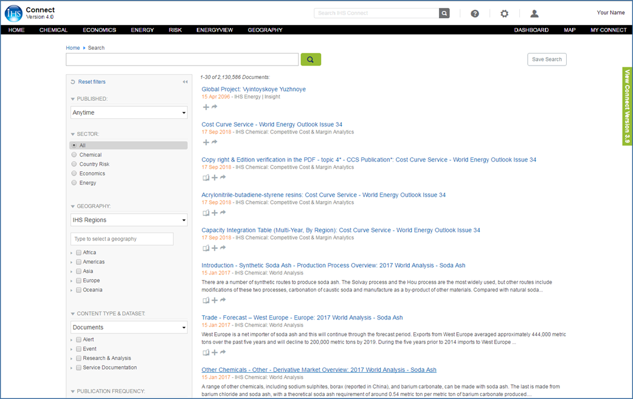Click the share arrow under Acrylonitrile-butadiene-styrene result
The width and height of the screenshot is (633, 399).
223,213
